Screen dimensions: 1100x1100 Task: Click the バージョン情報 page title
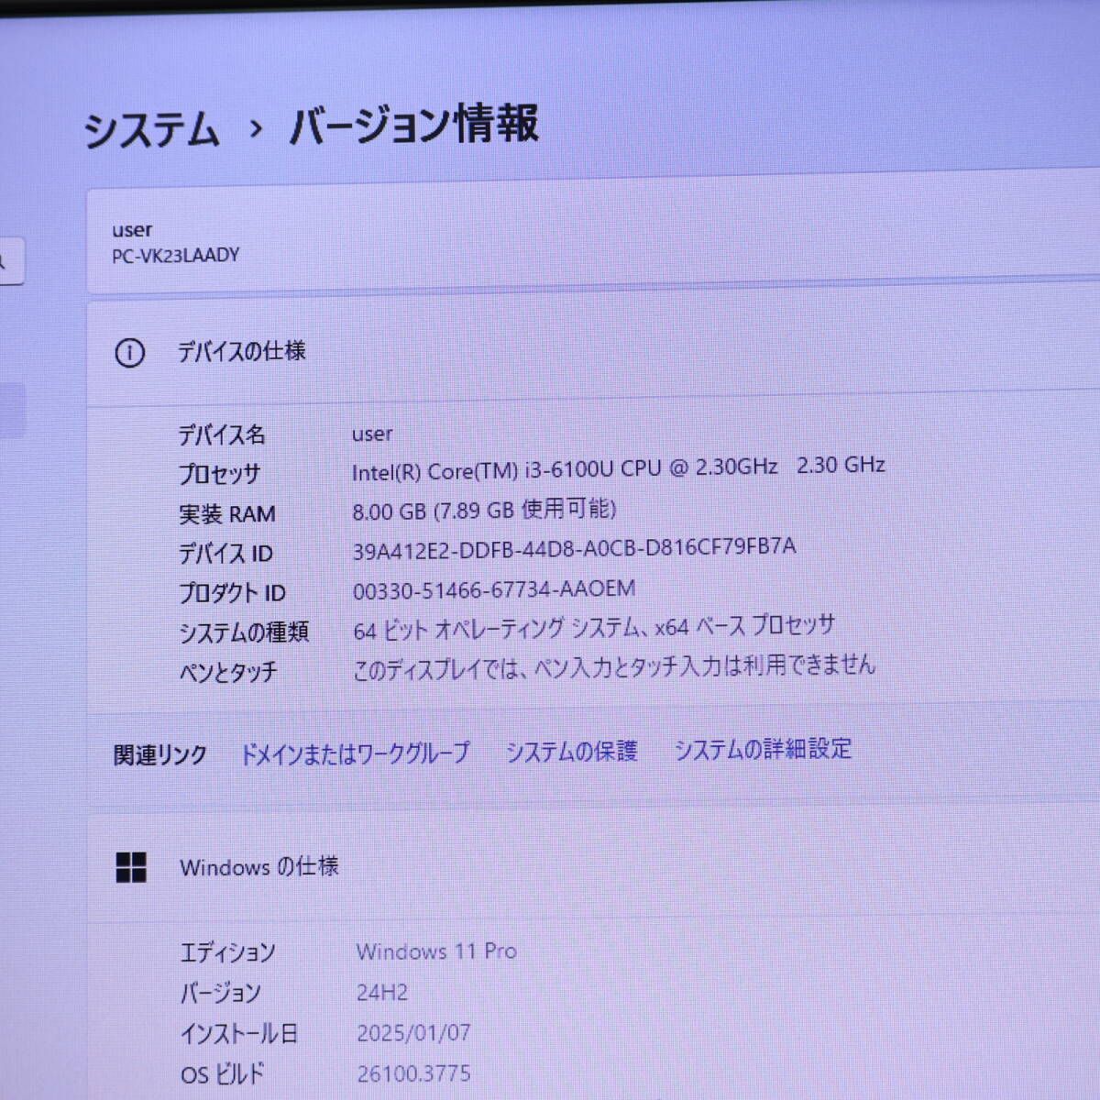[x=413, y=124]
